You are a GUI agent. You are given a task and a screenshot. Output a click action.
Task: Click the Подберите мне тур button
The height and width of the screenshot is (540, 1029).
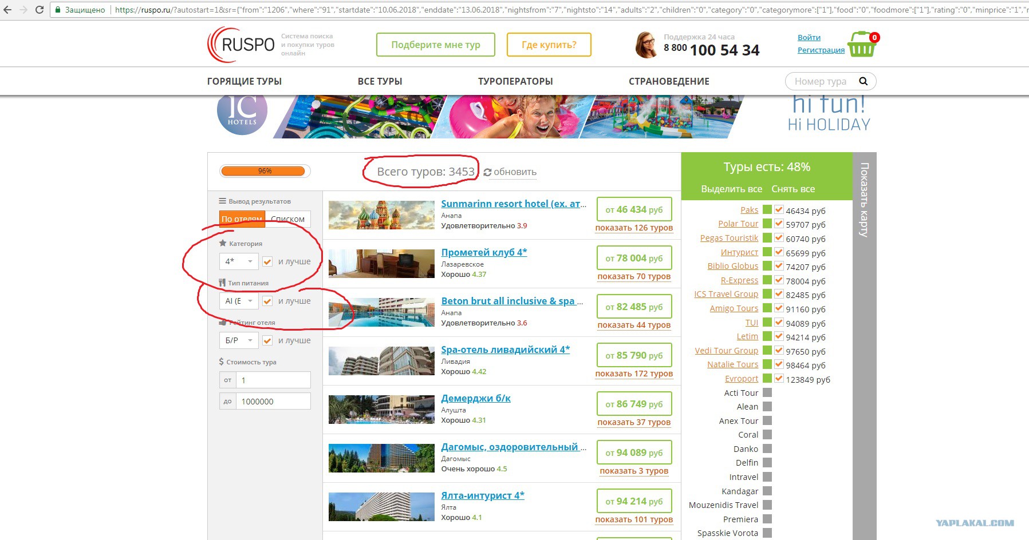(x=436, y=45)
